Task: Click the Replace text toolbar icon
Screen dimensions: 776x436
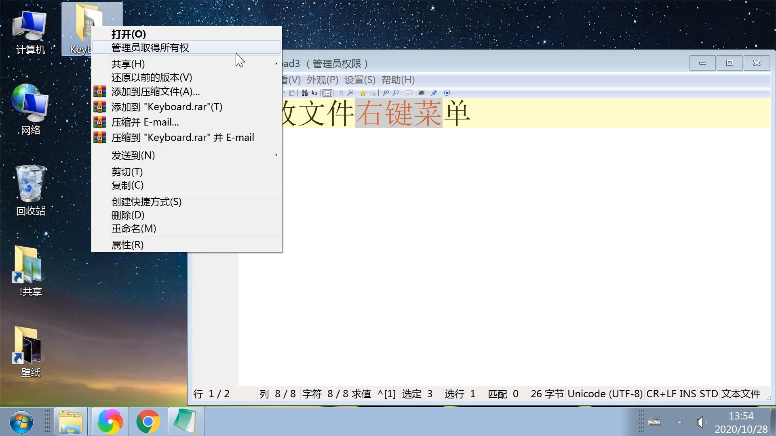Action: (314, 93)
